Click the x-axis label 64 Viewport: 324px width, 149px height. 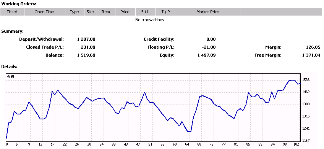(x=187, y=144)
